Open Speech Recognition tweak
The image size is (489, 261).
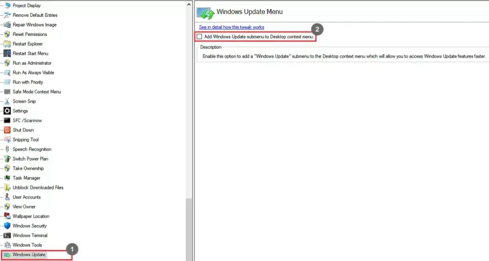[x=32, y=150]
